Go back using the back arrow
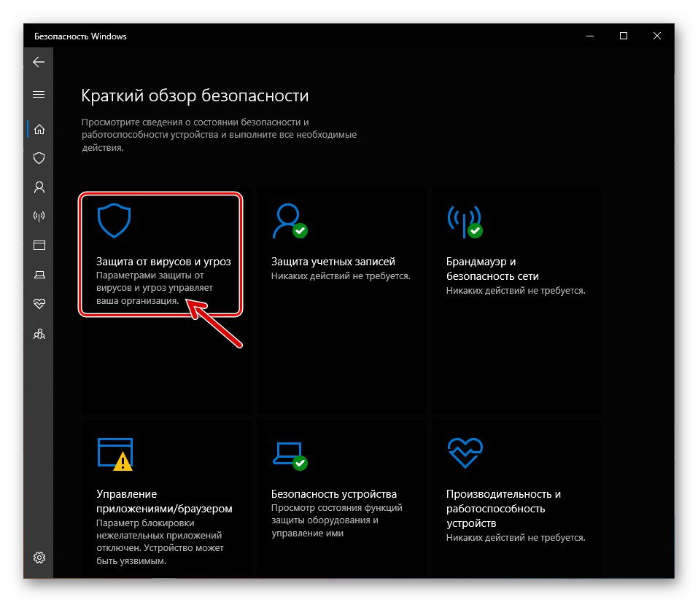The image size is (698, 602). point(39,62)
